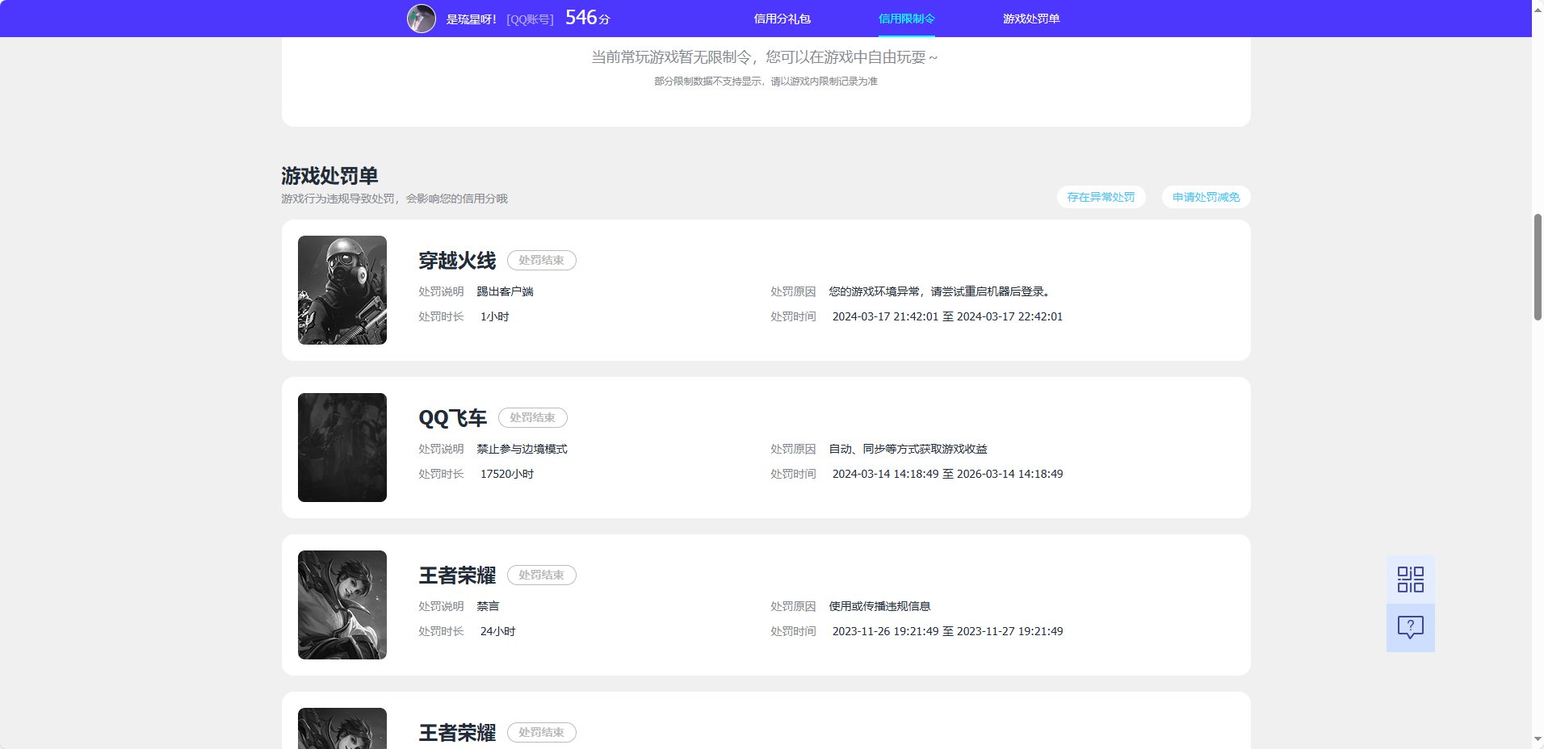Click the 使用或传播违规信息 penalty reason
This screenshot has width=1544, height=749.
[x=879, y=606]
